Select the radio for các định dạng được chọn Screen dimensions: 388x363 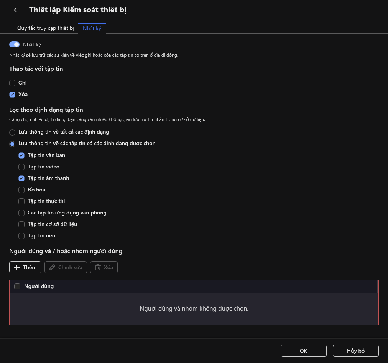pyautogui.click(x=12, y=144)
